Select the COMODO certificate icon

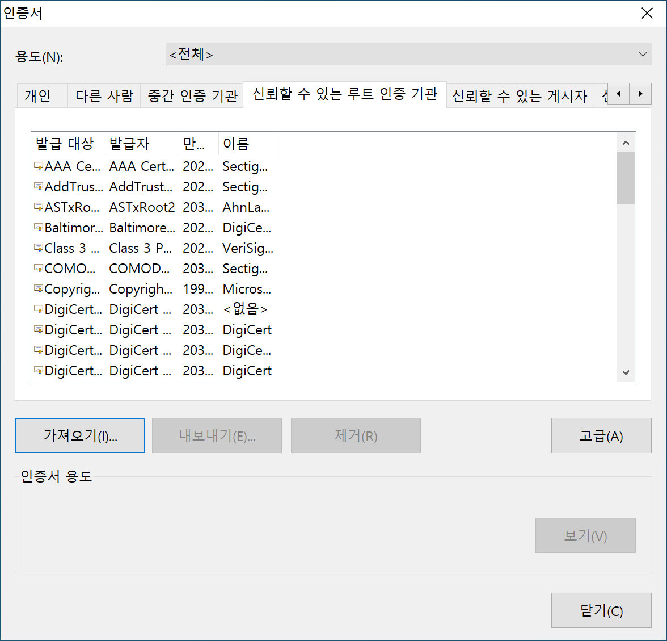click(39, 269)
